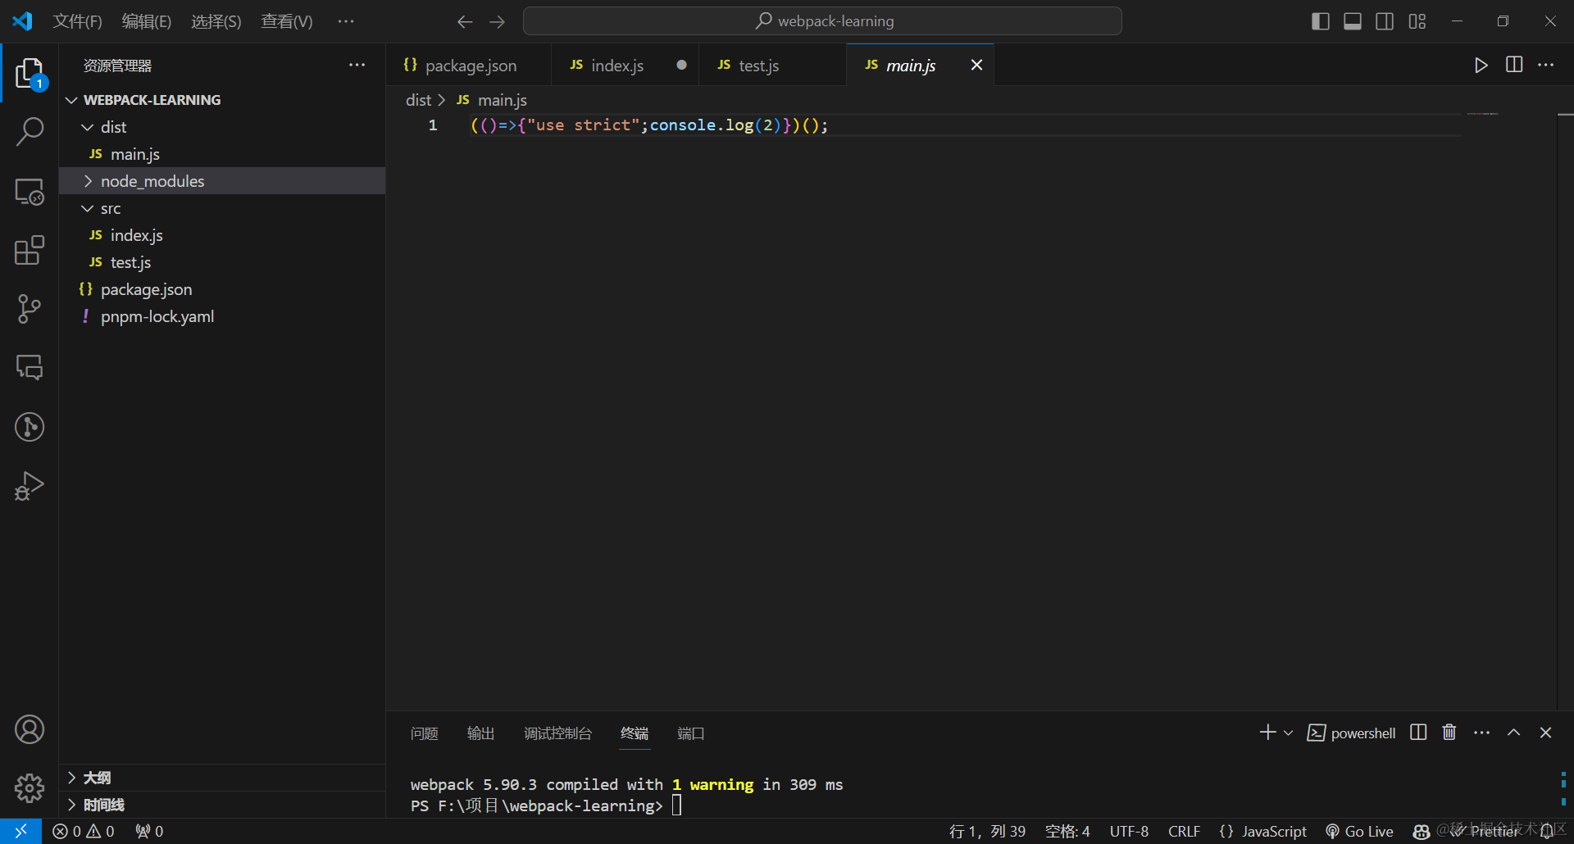Image resolution: width=1574 pixels, height=844 pixels.
Task: Create a new terminal with plus icon
Action: 1267,733
